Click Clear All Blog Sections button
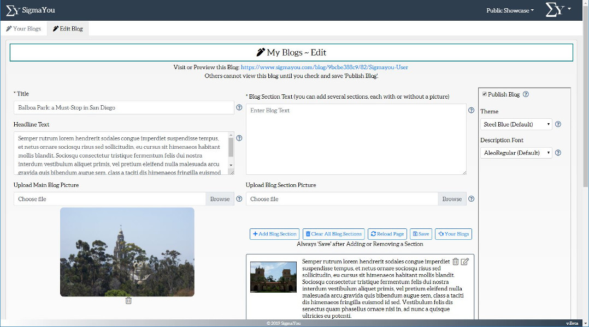Image resolution: width=589 pixels, height=327 pixels. (x=333, y=234)
